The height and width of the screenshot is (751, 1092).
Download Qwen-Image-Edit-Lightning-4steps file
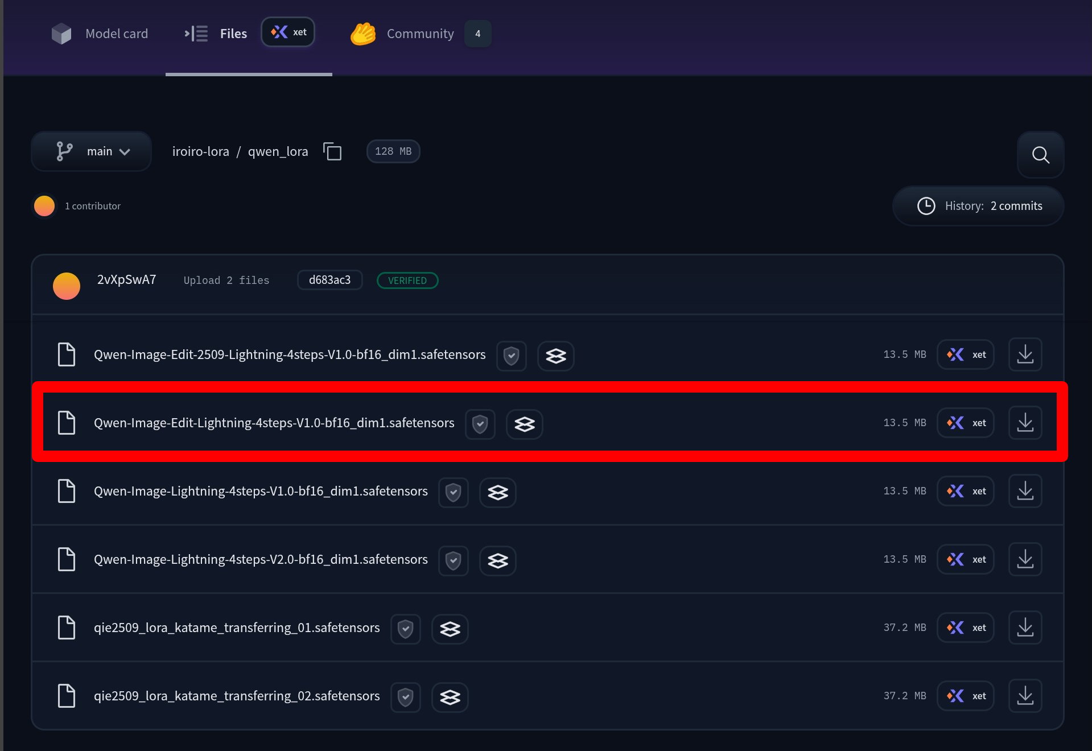pos(1025,423)
